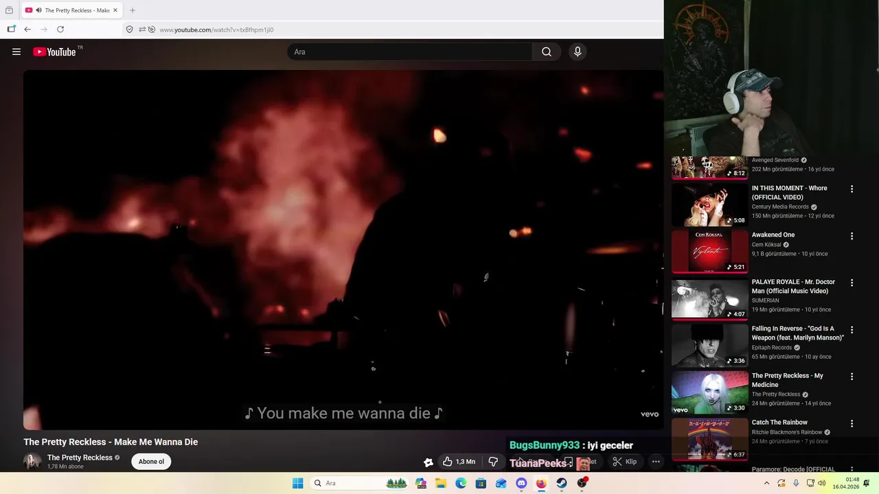
Task: Open Catch The Rainbow video thumbnail
Action: [x=709, y=438]
